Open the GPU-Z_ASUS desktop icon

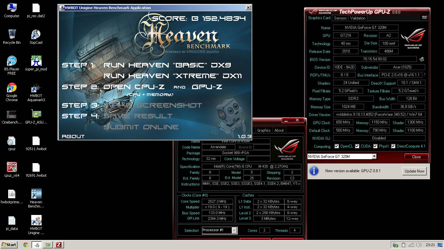coord(36,117)
